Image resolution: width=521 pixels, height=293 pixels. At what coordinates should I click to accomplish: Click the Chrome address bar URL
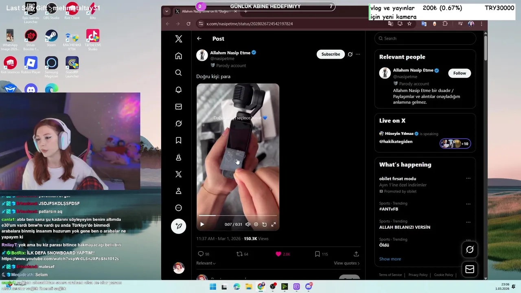click(250, 24)
